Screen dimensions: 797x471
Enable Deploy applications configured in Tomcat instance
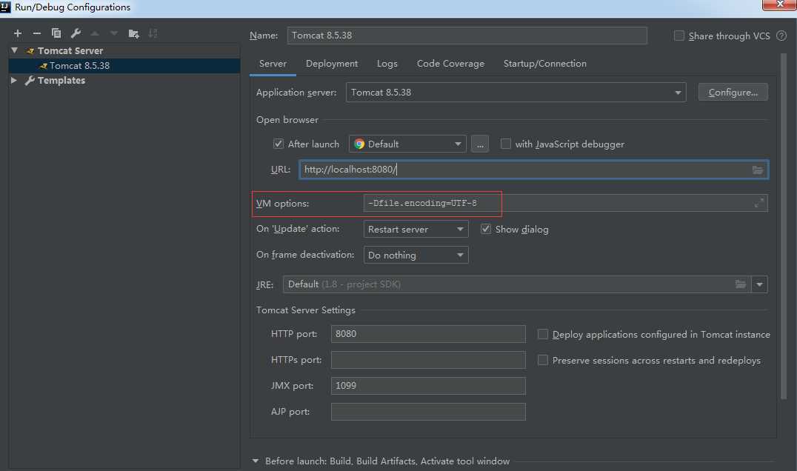pos(543,334)
